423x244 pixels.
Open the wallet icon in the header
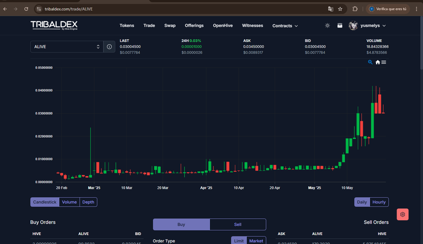pos(340,25)
